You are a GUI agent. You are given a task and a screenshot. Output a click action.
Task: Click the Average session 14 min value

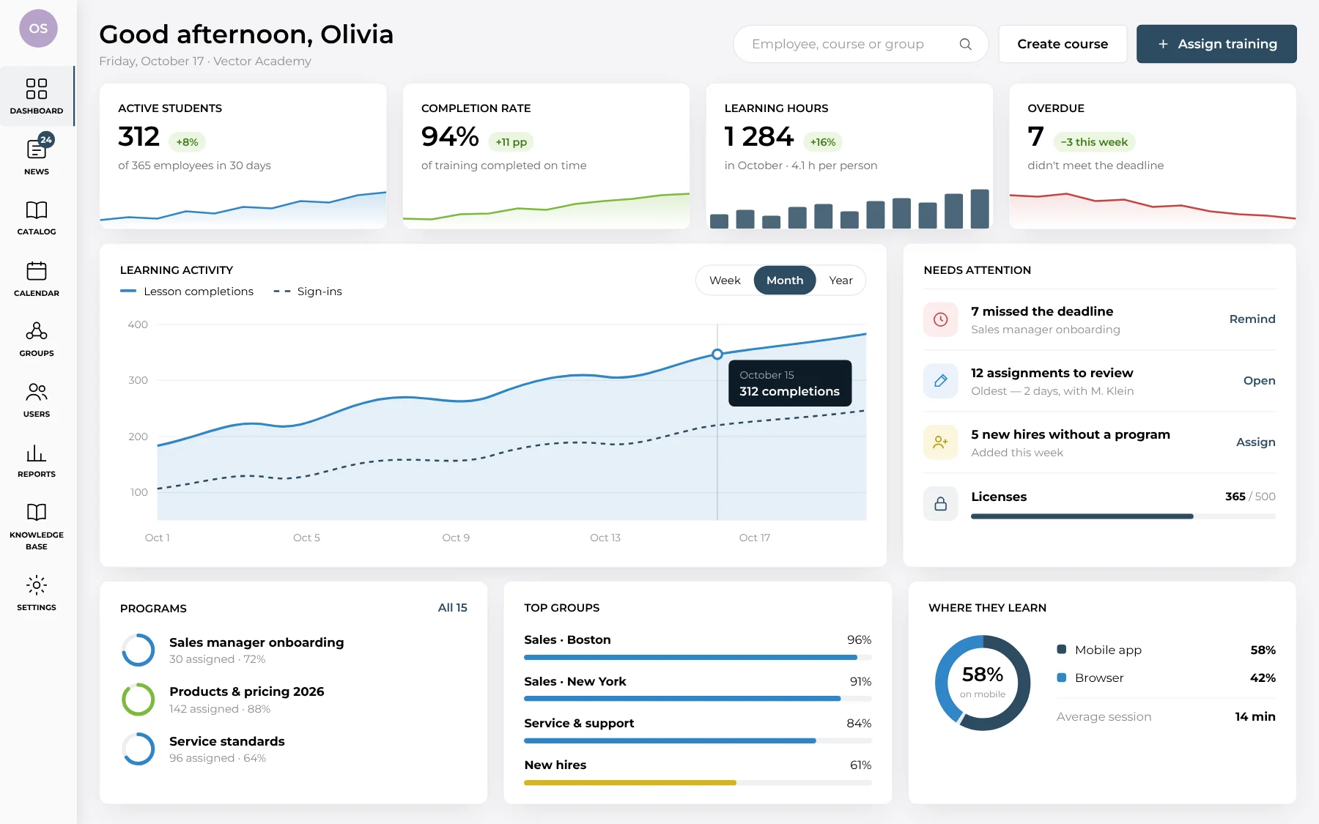[1255, 716]
